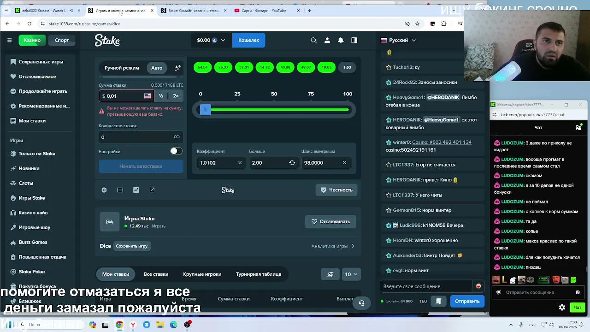This screenshot has height=332, width=590.
Task: Open Google Chrome from the taskbar
Action: click(119, 325)
